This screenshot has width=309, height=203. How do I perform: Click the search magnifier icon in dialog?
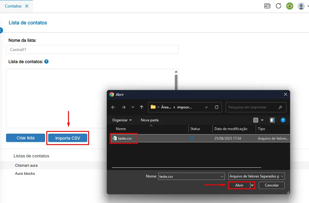pos(280,107)
